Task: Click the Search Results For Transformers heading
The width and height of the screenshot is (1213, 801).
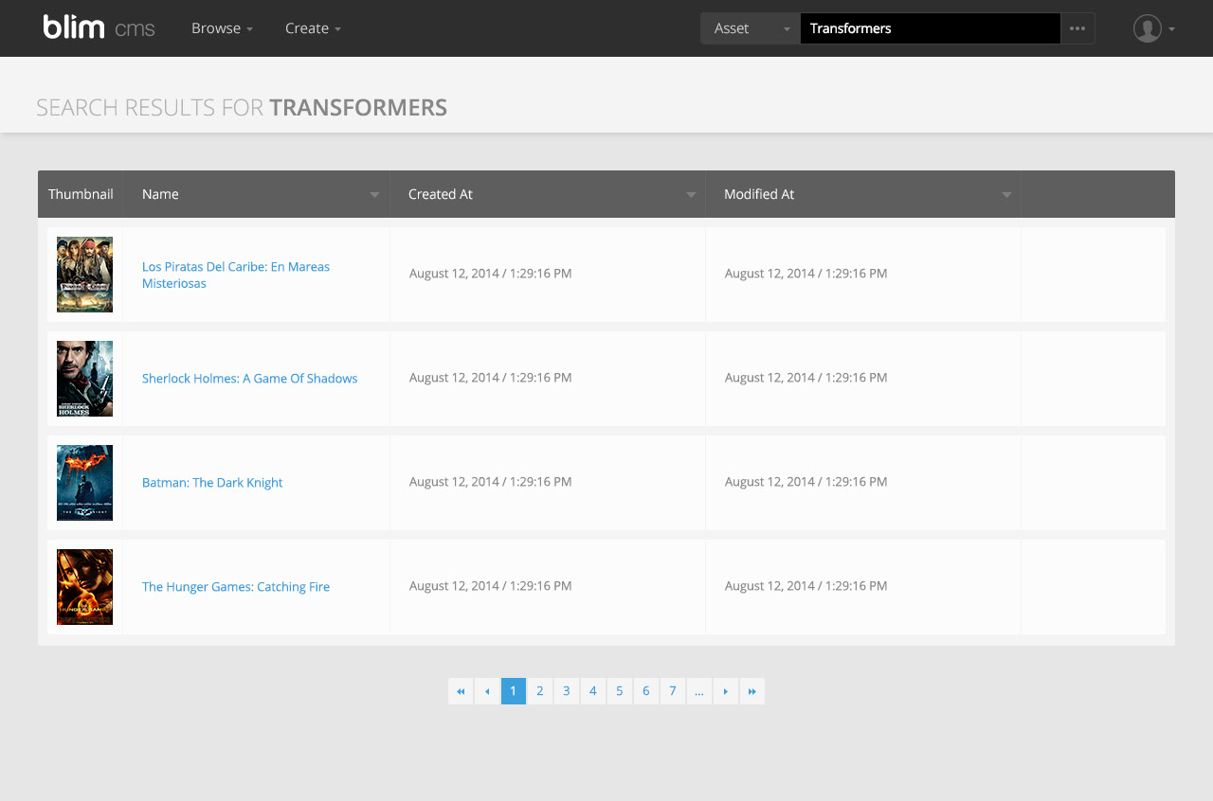Action: [x=242, y=108]
